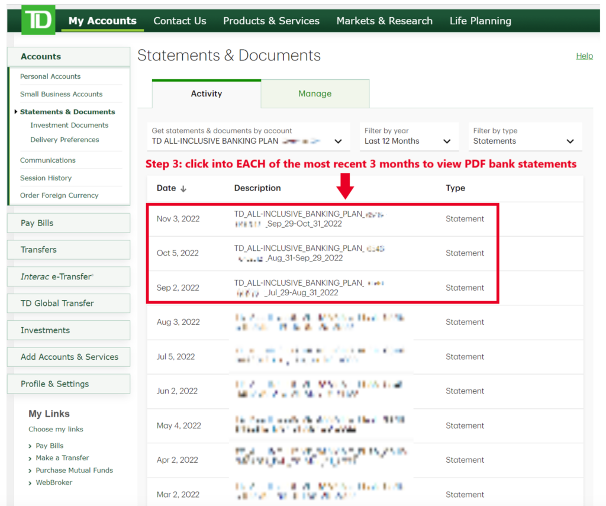This screenshot has height=506, width=606.
Task: Select Life Planning from the top menu
Action: 480,21
